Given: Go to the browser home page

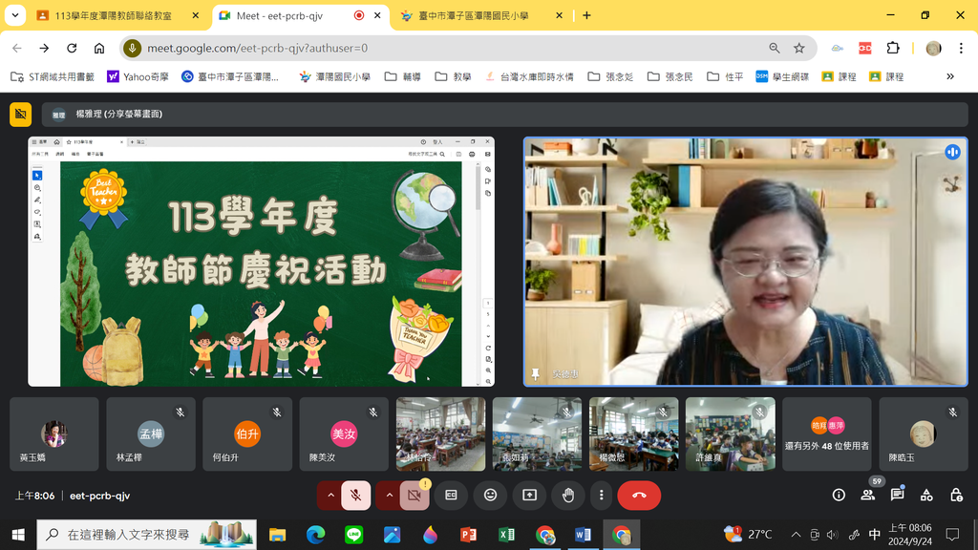Looking at the screenshot, I should tap(99, 48).
